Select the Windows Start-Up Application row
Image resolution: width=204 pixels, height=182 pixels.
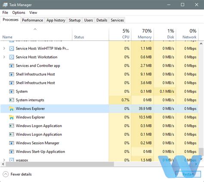pos(99,151)
